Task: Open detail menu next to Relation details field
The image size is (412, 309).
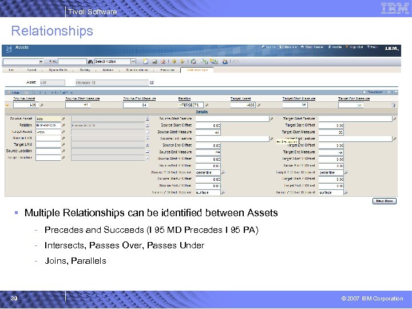Action: (x=63, y=125)
